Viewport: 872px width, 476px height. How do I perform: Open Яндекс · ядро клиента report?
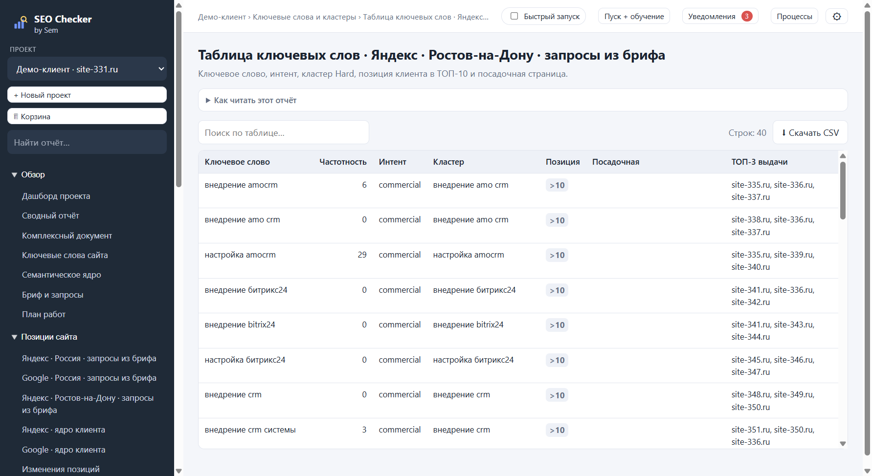64,430
